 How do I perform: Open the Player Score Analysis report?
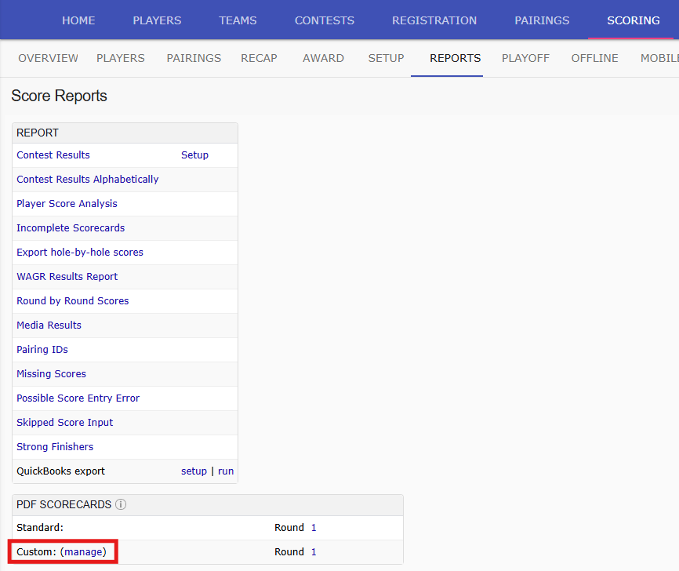coord(67,204)
